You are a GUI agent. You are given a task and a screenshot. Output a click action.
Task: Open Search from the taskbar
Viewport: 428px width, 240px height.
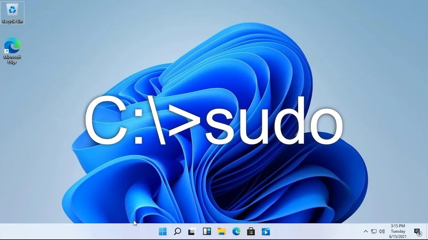coord(177,232)
